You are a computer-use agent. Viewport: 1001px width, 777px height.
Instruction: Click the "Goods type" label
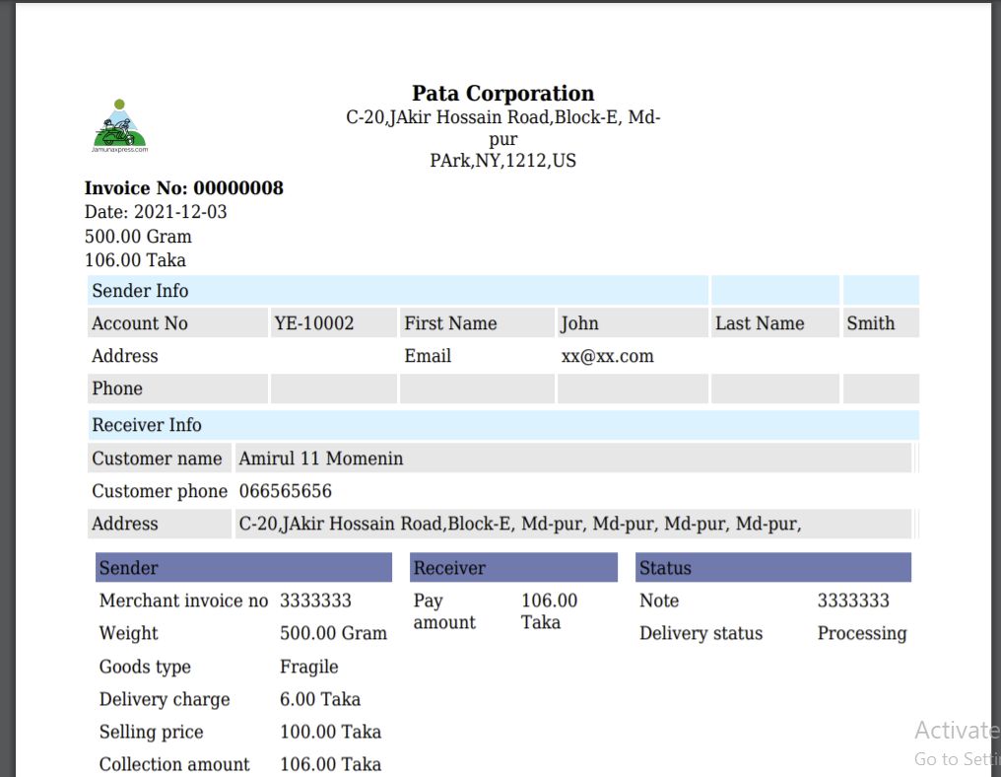(x=145, y=667)
